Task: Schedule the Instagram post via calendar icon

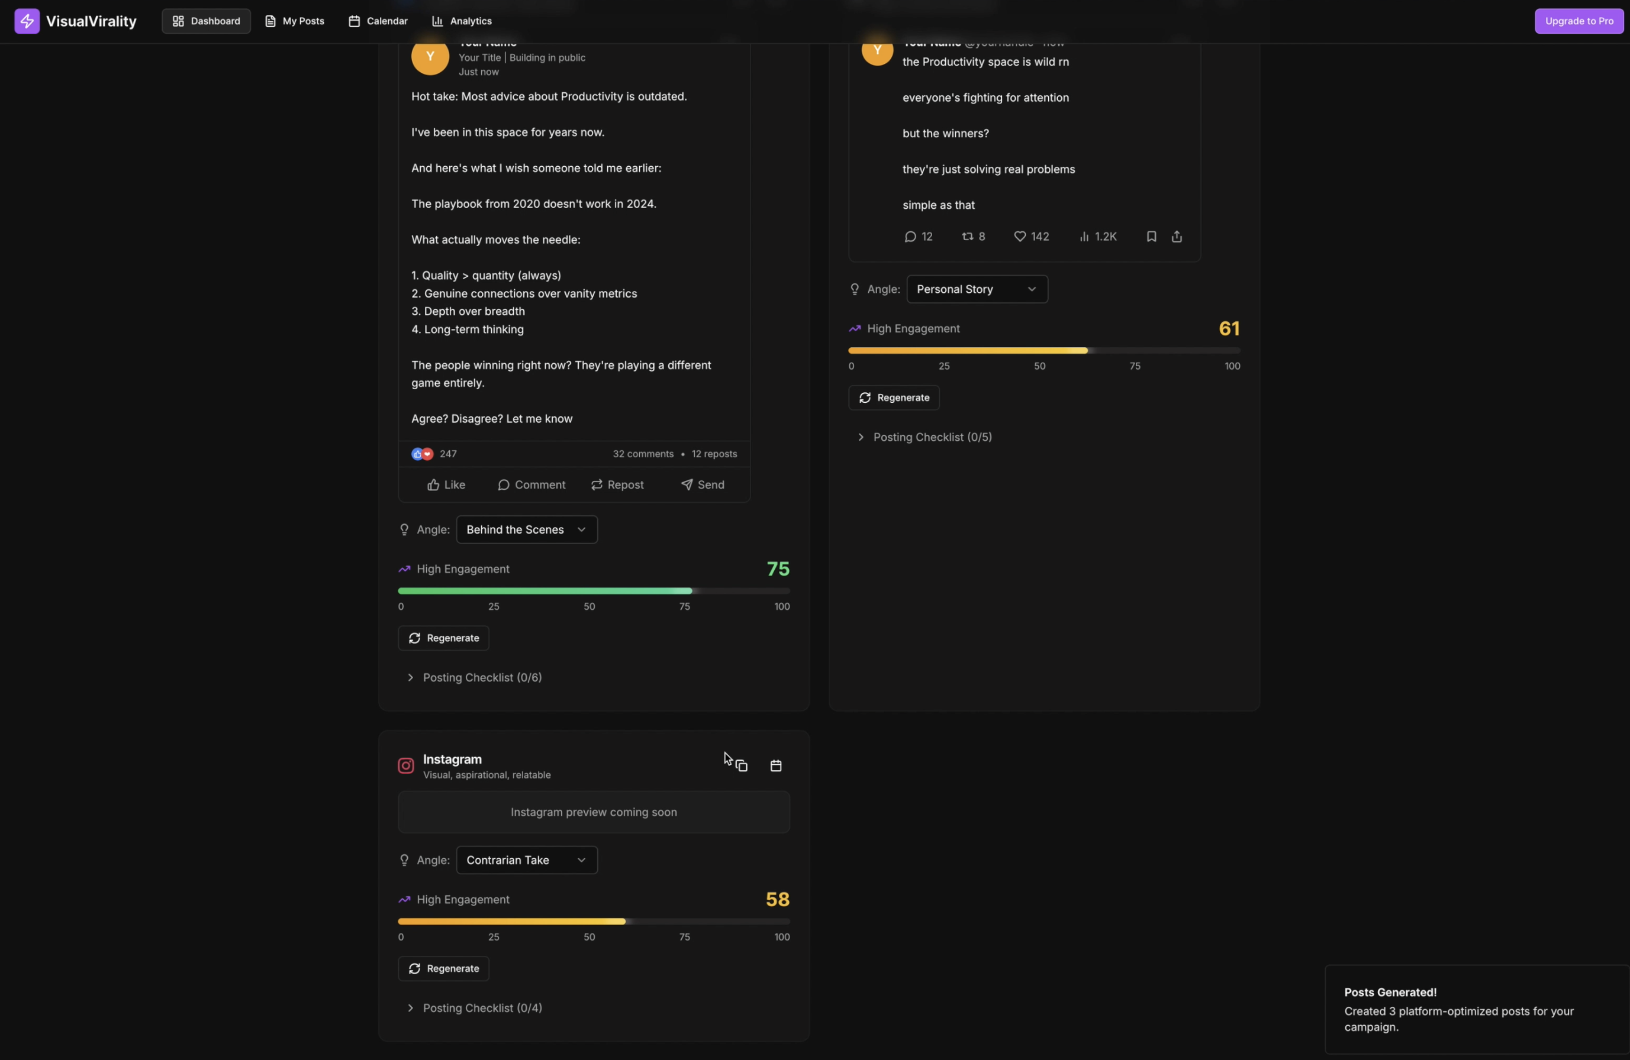Action: point(775,766)
